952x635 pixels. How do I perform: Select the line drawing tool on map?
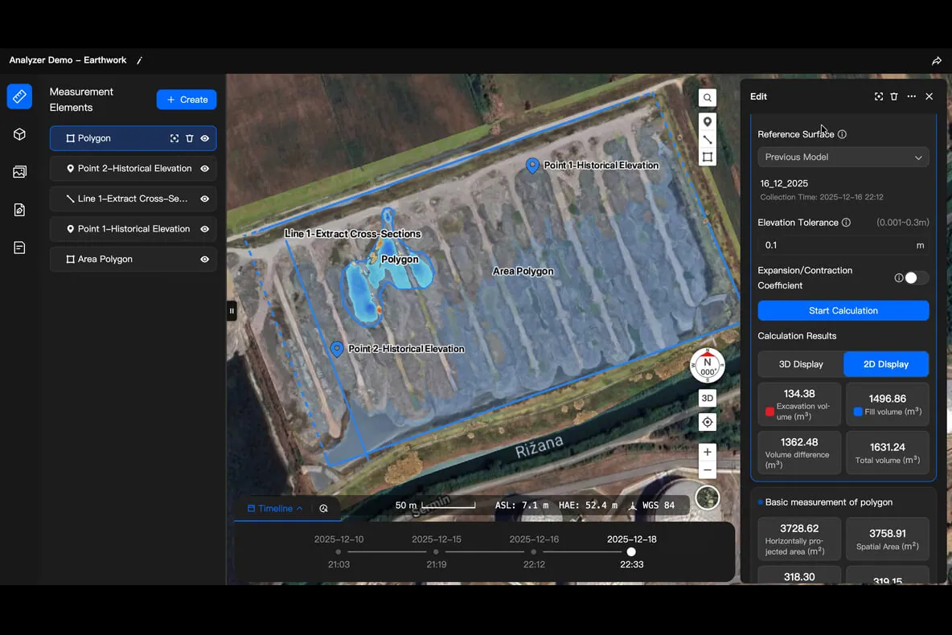pyautogui.click(x=708, y=140)
